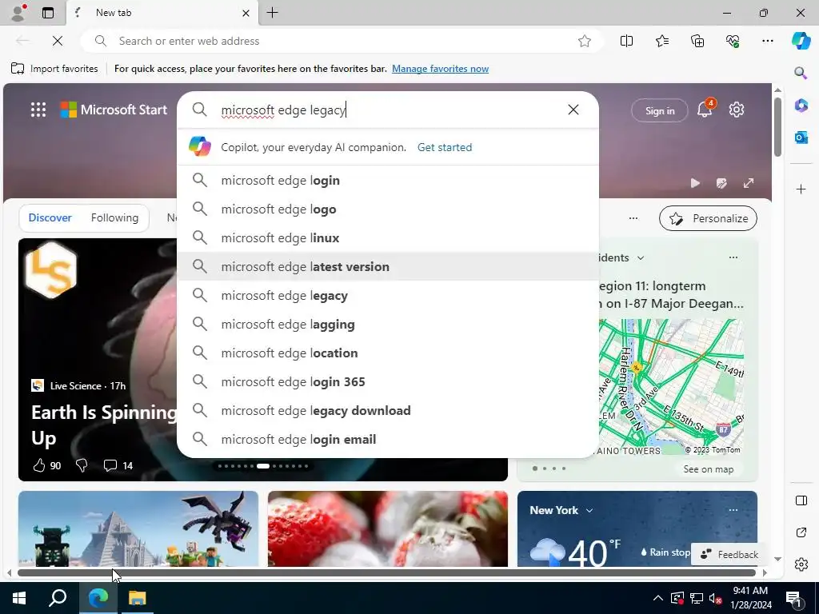Click the vertical page scrollbar thumb

tap(777, 127)
